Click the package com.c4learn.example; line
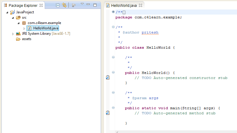The width and height of the screenshot is (237, 133). [x=149, y=17]
